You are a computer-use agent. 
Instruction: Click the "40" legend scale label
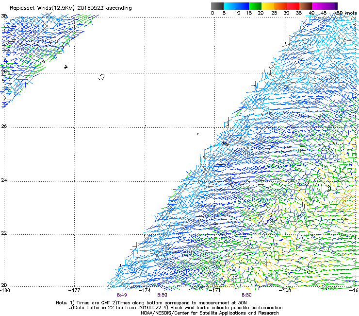311,13
